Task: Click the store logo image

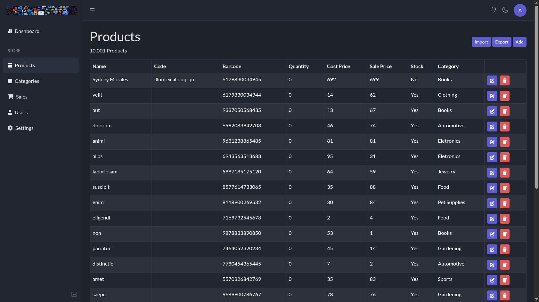Action: point(41,11)
